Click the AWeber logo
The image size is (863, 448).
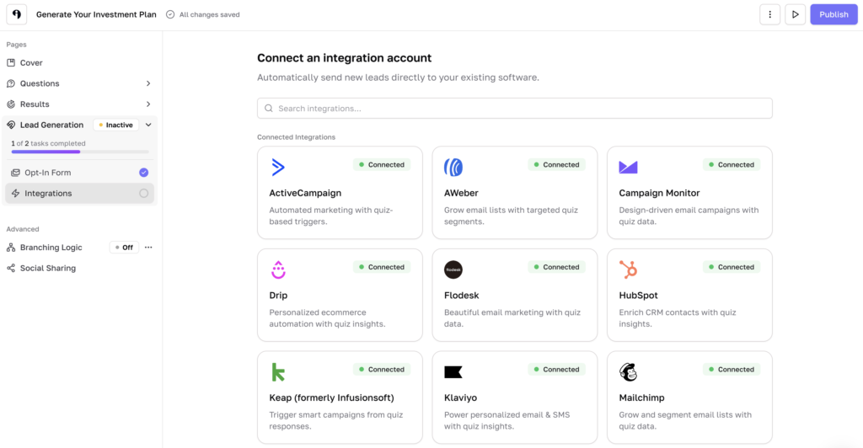[453, 167]
